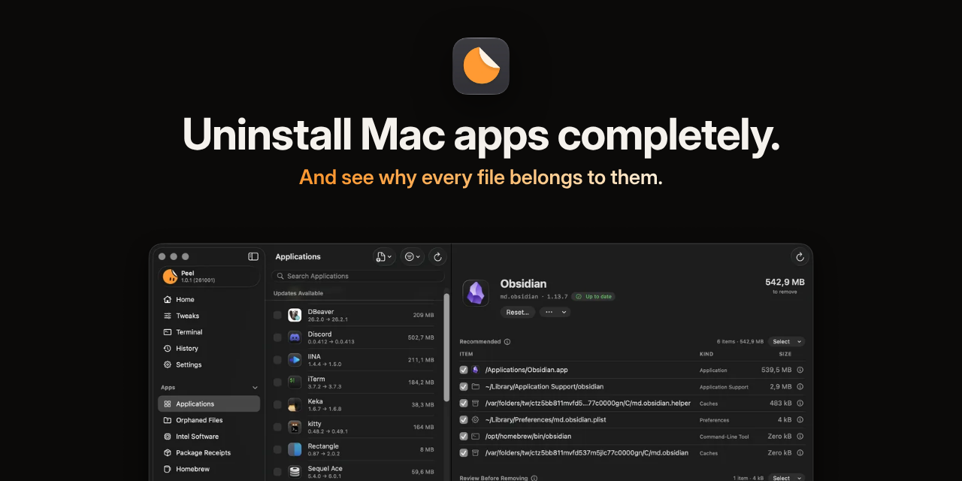Go to Tweaks in the sidebar

click(x=209, y=316)
